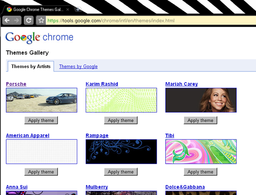Open the Anna Sui theme link

point(17,187)
